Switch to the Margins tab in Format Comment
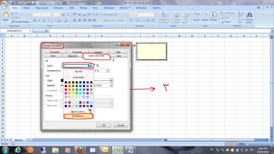The width and height of the screenshot is (274, 154). click(x=98, y=52)
